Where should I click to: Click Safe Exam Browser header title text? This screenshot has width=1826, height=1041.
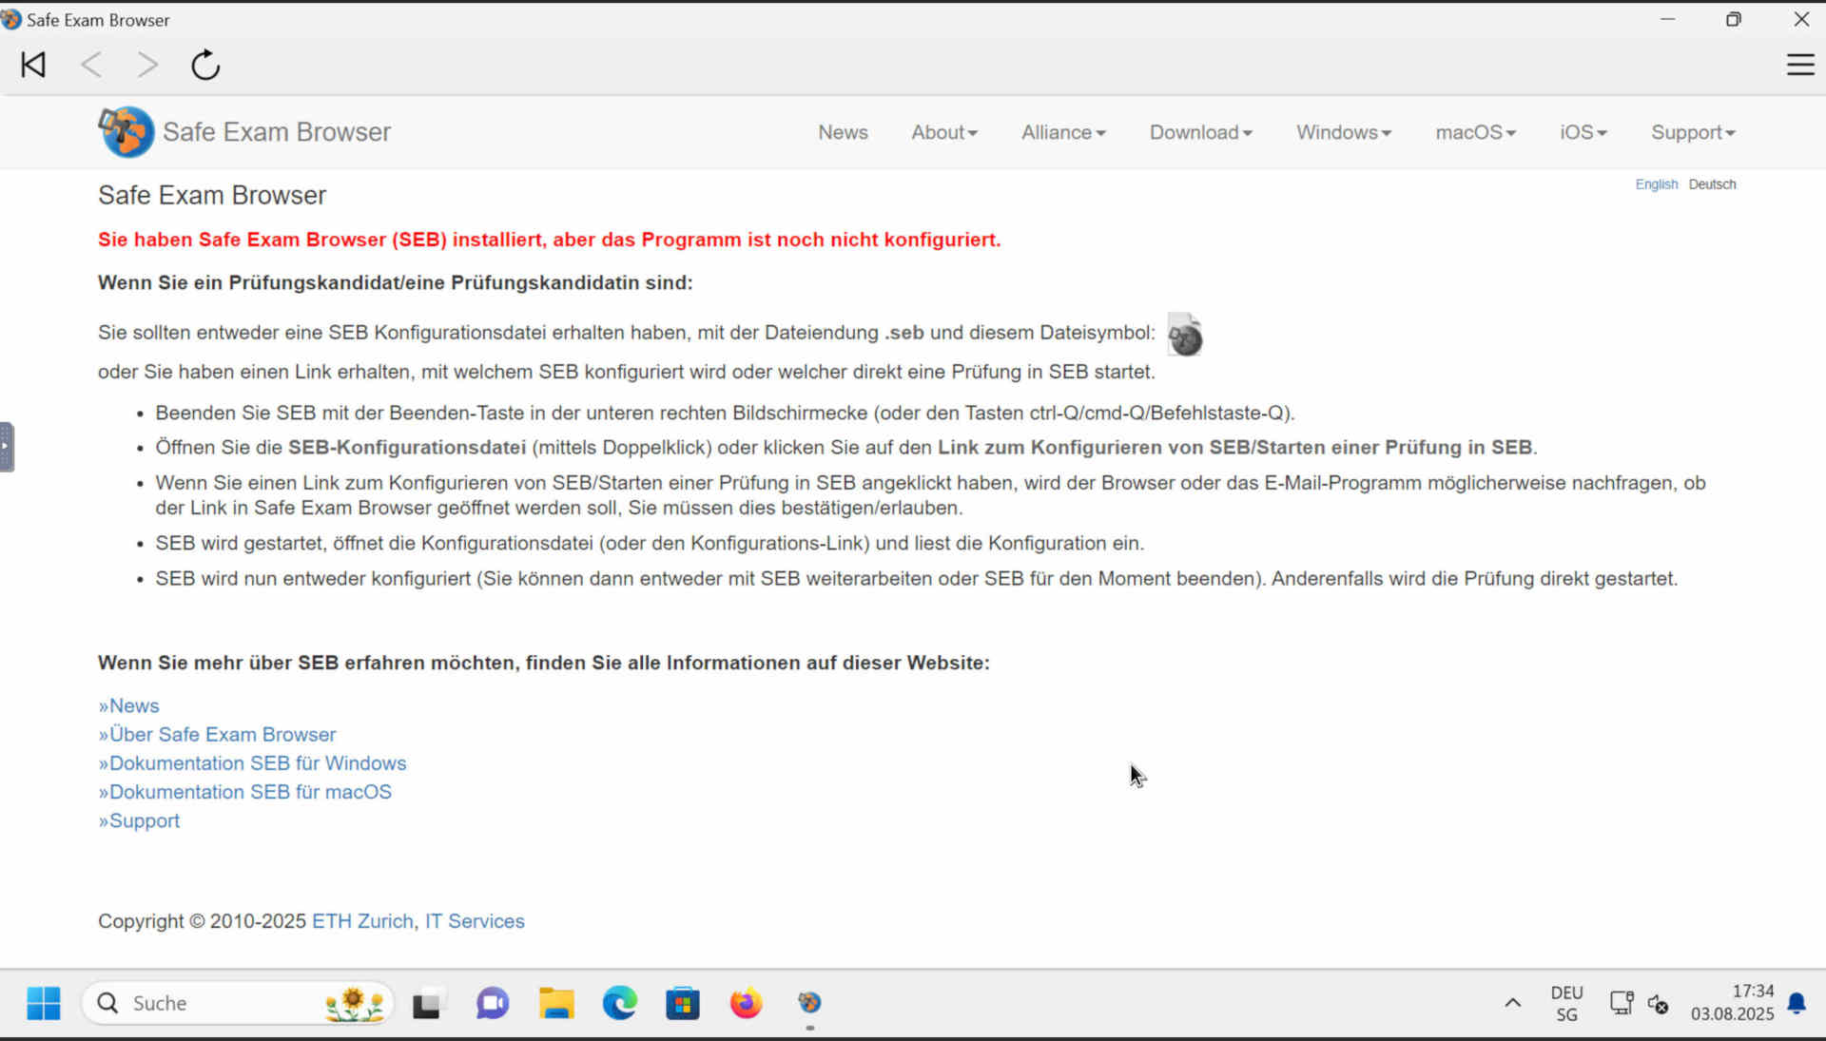point(277,131)
